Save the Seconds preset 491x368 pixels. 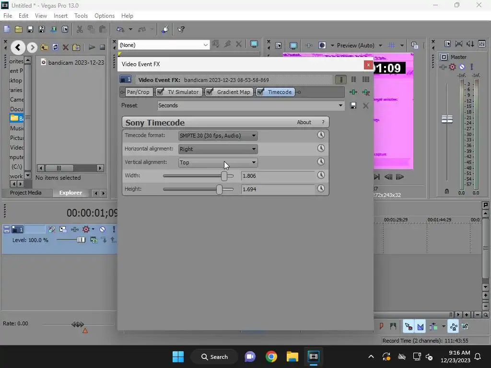click(x=353, y=105)
